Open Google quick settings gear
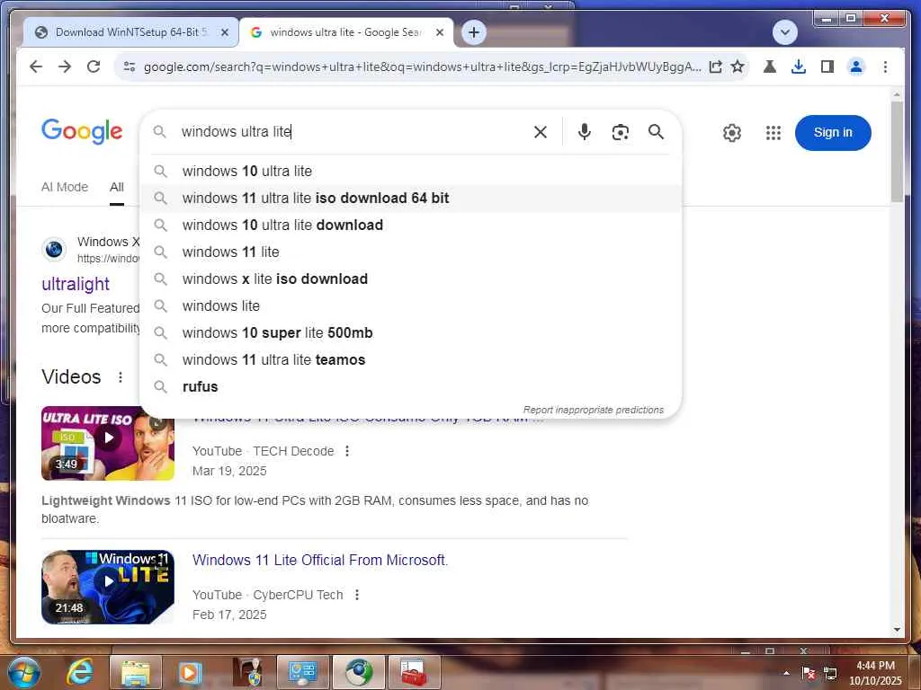The width and height of the screenshot is (921, 690). (x=732, y=133)
